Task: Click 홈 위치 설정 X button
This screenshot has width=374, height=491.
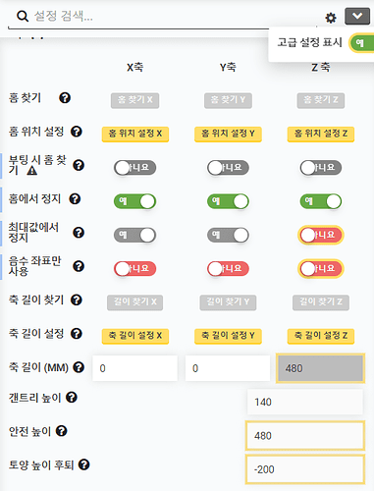Action: click(x=135, y=134)
